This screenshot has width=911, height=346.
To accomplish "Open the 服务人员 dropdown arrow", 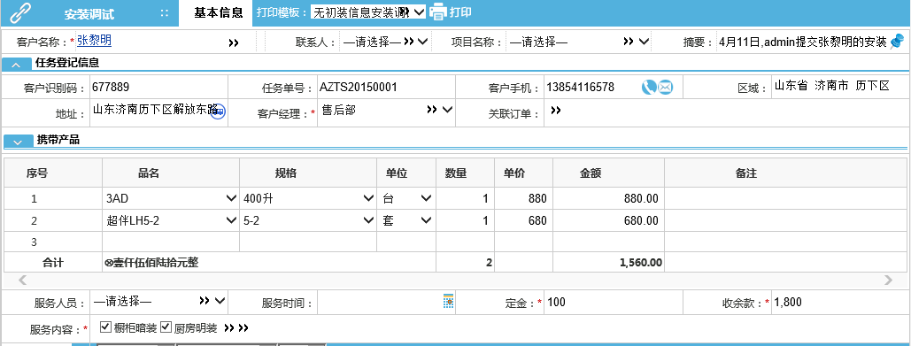I will (220, 300).
